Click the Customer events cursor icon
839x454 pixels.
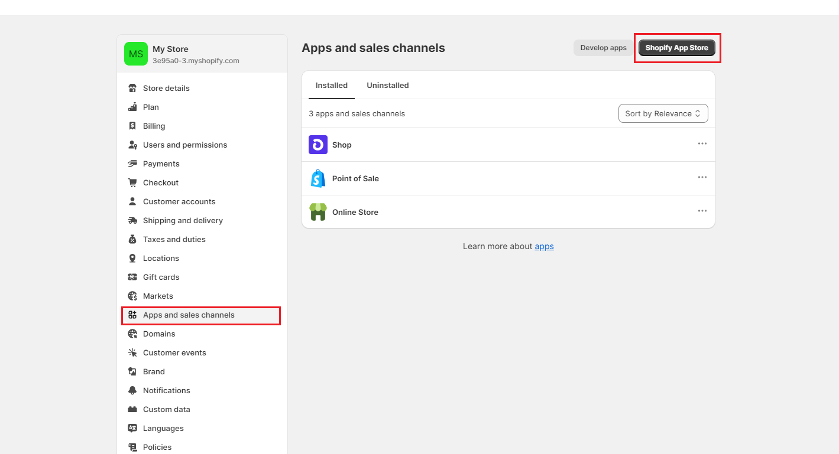[132, 352]
